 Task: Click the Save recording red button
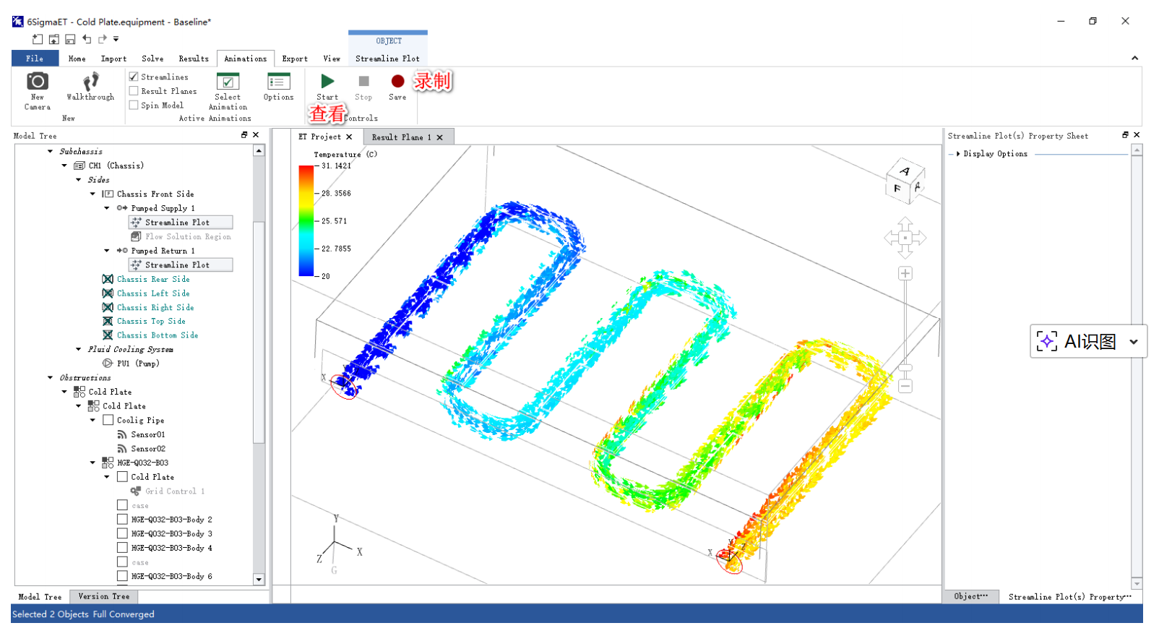pos(397,82)
